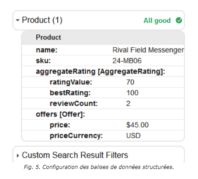Select the reviewCount row
The height and width of the screenshot is (179, 198).
(103, 103)
